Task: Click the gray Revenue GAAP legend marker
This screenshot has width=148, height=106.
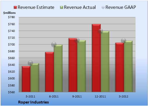Action: (103, 8)
